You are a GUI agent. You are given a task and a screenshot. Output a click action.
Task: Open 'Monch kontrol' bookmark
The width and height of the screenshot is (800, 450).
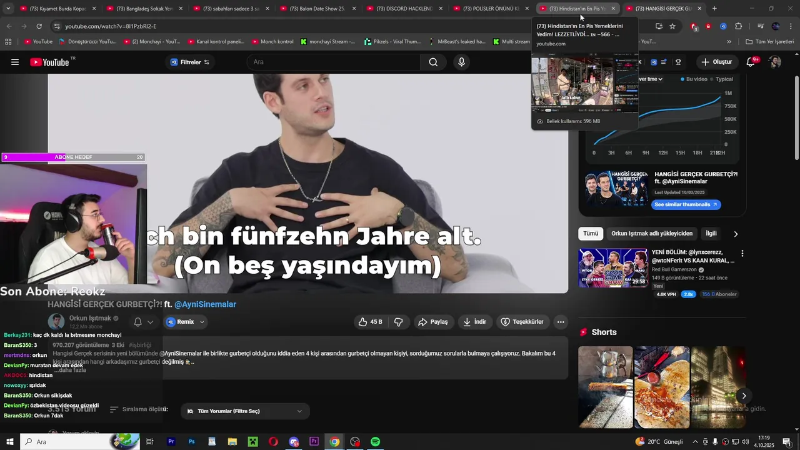272,41
